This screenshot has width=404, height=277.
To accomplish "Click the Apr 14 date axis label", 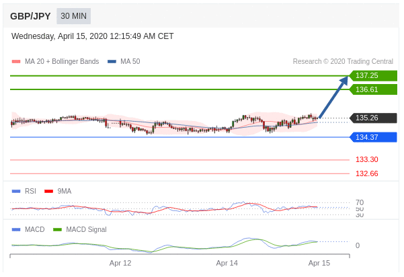I will coord(227,263).
